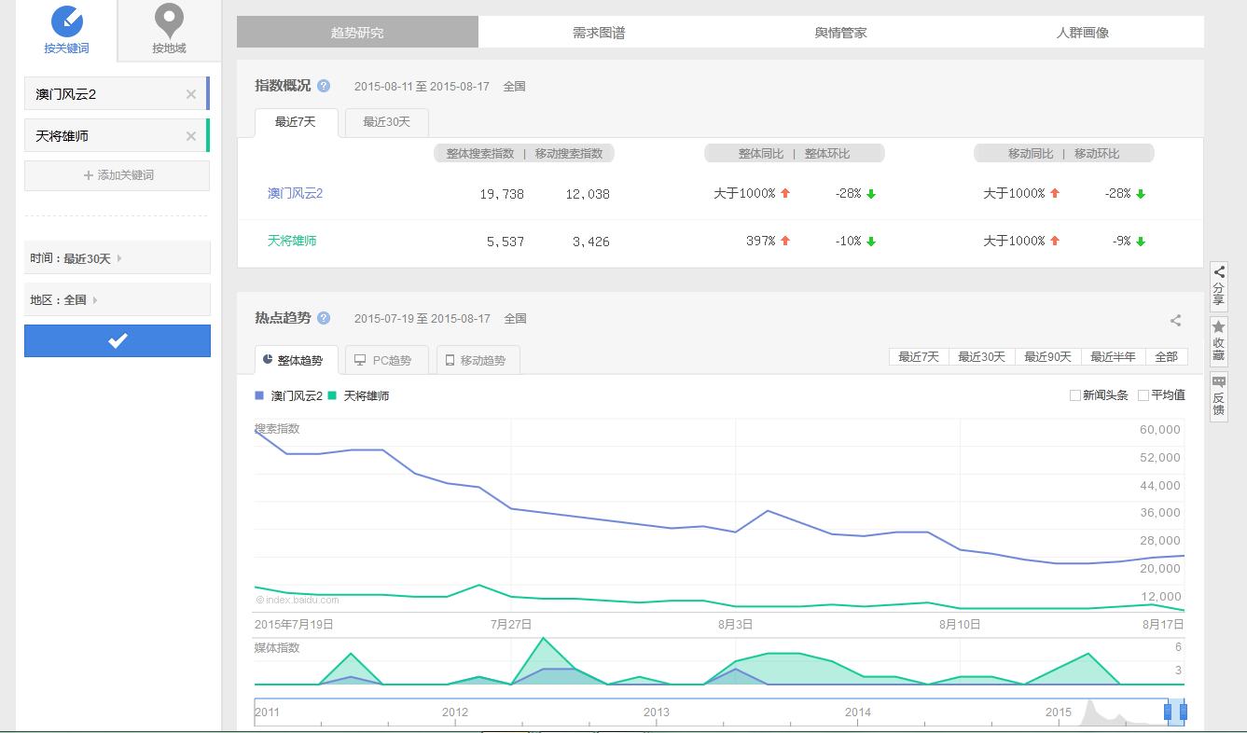Image resolution: width=1247 pixels, height=733 pixels.
Task: Click the 反馈 side button
Action: click(1219, 396)
